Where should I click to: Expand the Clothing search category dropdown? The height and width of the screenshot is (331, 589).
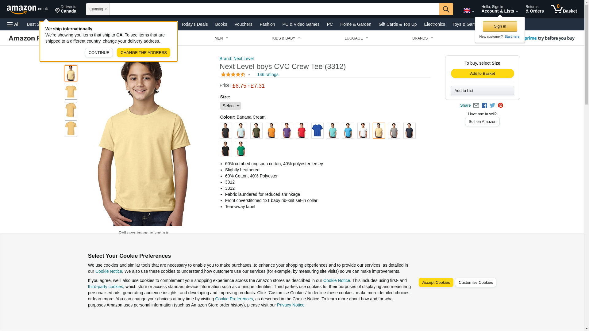[98, 9]
